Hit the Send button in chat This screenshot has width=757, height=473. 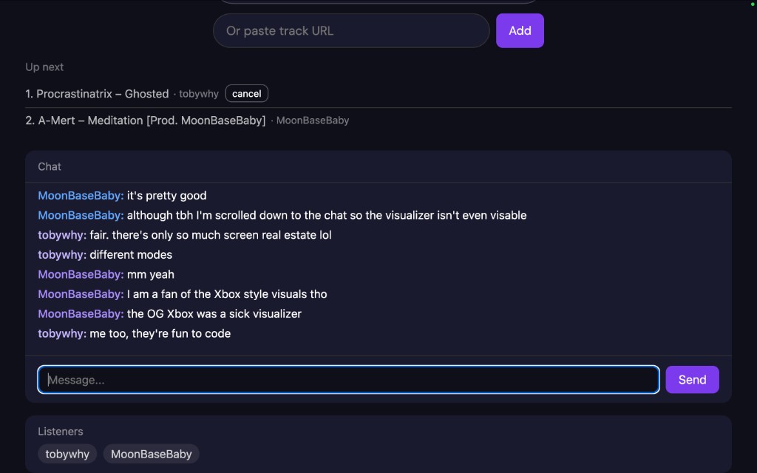pos(692,380)
